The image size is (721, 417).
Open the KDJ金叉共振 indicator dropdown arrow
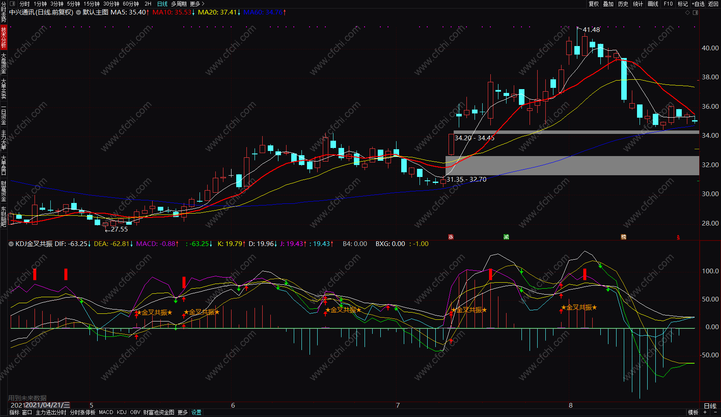[x=11, y=244]
